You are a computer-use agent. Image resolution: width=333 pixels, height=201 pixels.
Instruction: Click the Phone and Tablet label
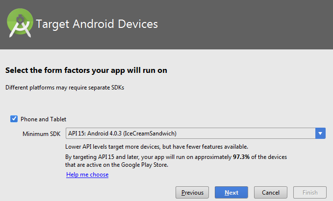click(x=43, y=119)
